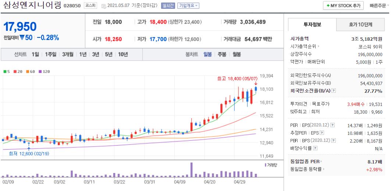The height and width of the screenshot is (191, 391).
Task: Click the 3.94매수 investment opinion value
Action: (356, 104)
